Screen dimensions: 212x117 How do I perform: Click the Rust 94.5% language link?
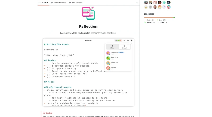click(149, 20)
